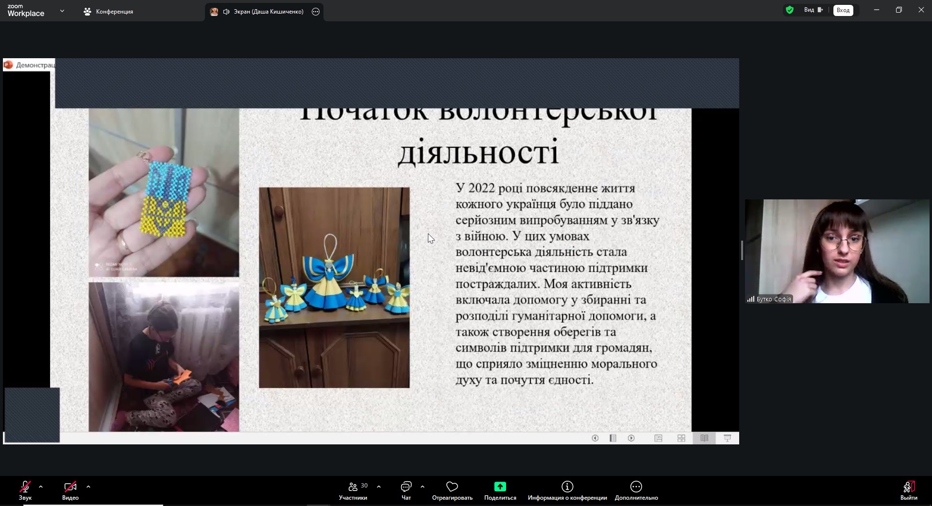Open Zoom Workplace dropdown chevron
Screen dimensions: 932x506
point(62,11)
